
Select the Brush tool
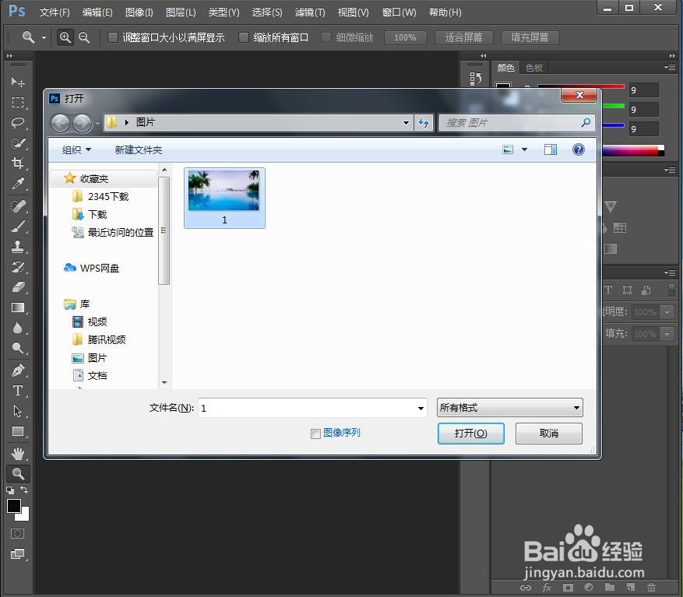click(17, 226)
